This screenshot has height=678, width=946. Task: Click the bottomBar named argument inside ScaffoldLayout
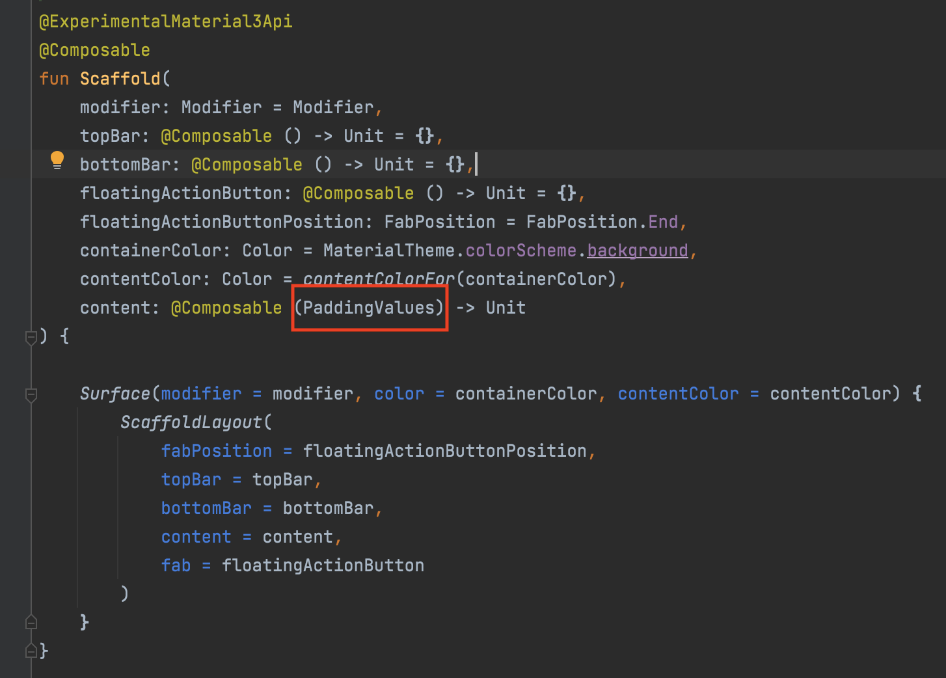click(x=206, y=508)
